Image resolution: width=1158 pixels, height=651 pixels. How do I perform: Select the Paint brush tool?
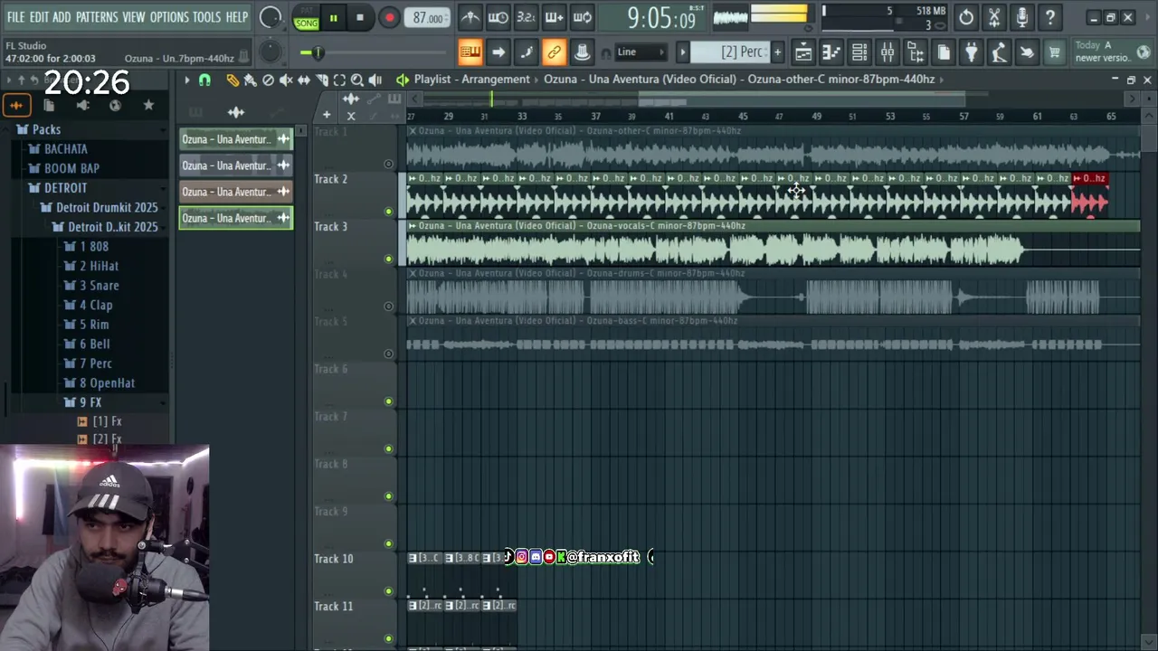tap(251, 80)
